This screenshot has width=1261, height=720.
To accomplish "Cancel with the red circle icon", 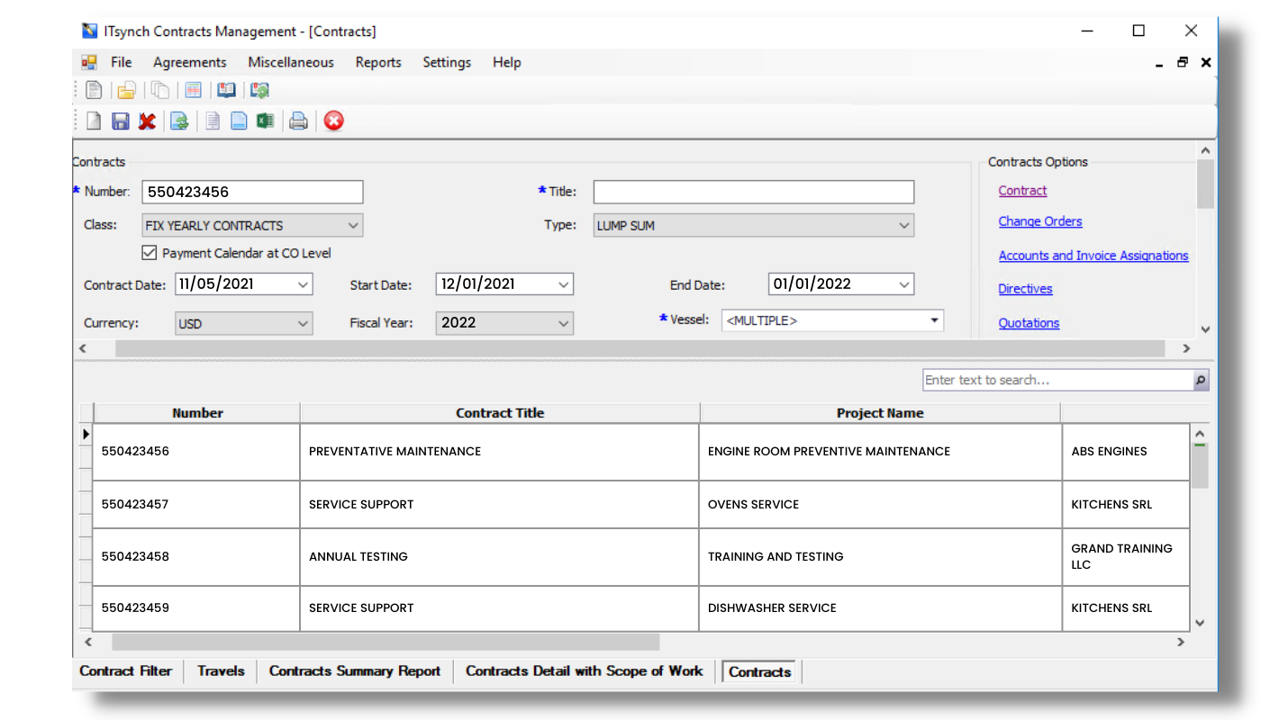I will [x=333, y=121].
